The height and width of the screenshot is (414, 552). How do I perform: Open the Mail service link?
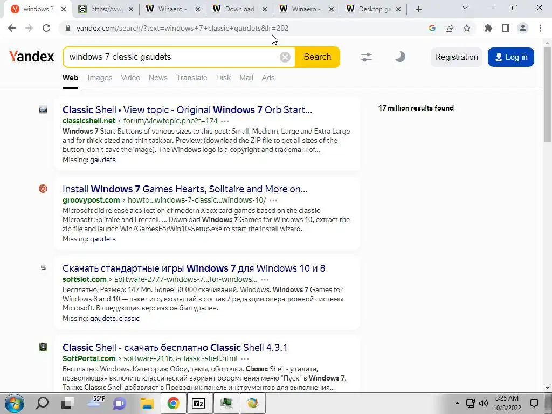click(246, 78)
